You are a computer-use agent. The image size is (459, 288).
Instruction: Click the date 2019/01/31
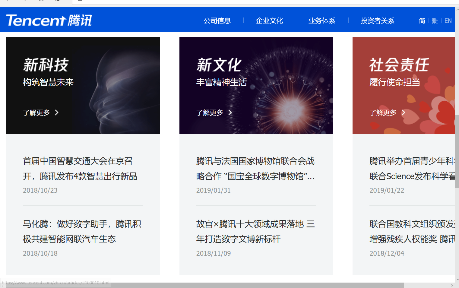click(214, 191)
